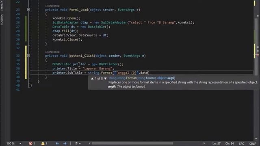Image resolution: width=260 pixels, height=146 pixels.
Task: Click the "Tanggal {0}" string literal
Action: pos(126,73)
